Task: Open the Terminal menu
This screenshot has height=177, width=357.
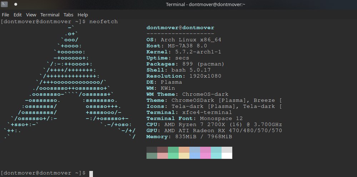Action: coord(50,15)
